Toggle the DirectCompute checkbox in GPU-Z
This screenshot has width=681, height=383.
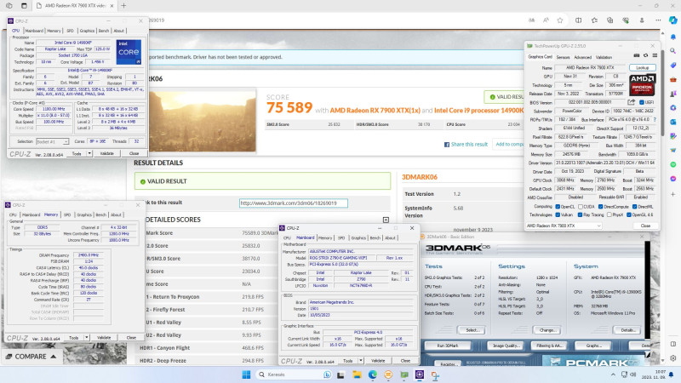[x=601, y=207]
